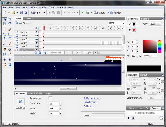Image resolution: width=166 pixels, height=127 pixels.
Task: Select the Oval drawing tool
Action: click(x=5, y=34)
